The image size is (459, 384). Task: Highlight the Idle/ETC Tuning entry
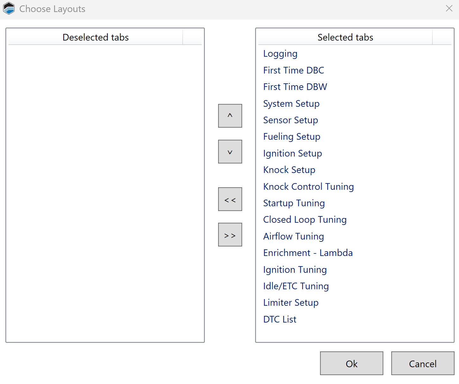tap(296, 286)
